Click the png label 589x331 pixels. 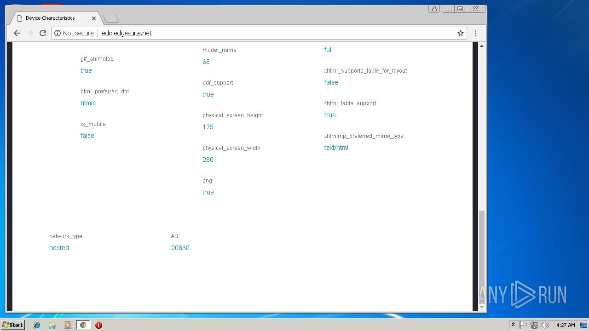pos(207,181)
